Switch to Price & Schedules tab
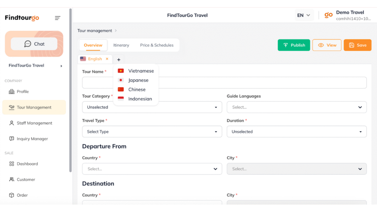377x212 pixels. (x=156, y=45)
